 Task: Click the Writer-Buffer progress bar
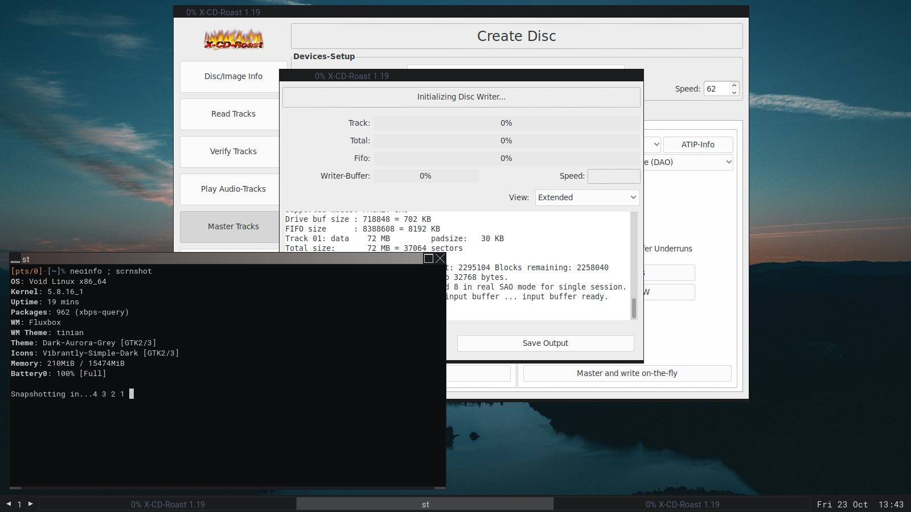425,176
